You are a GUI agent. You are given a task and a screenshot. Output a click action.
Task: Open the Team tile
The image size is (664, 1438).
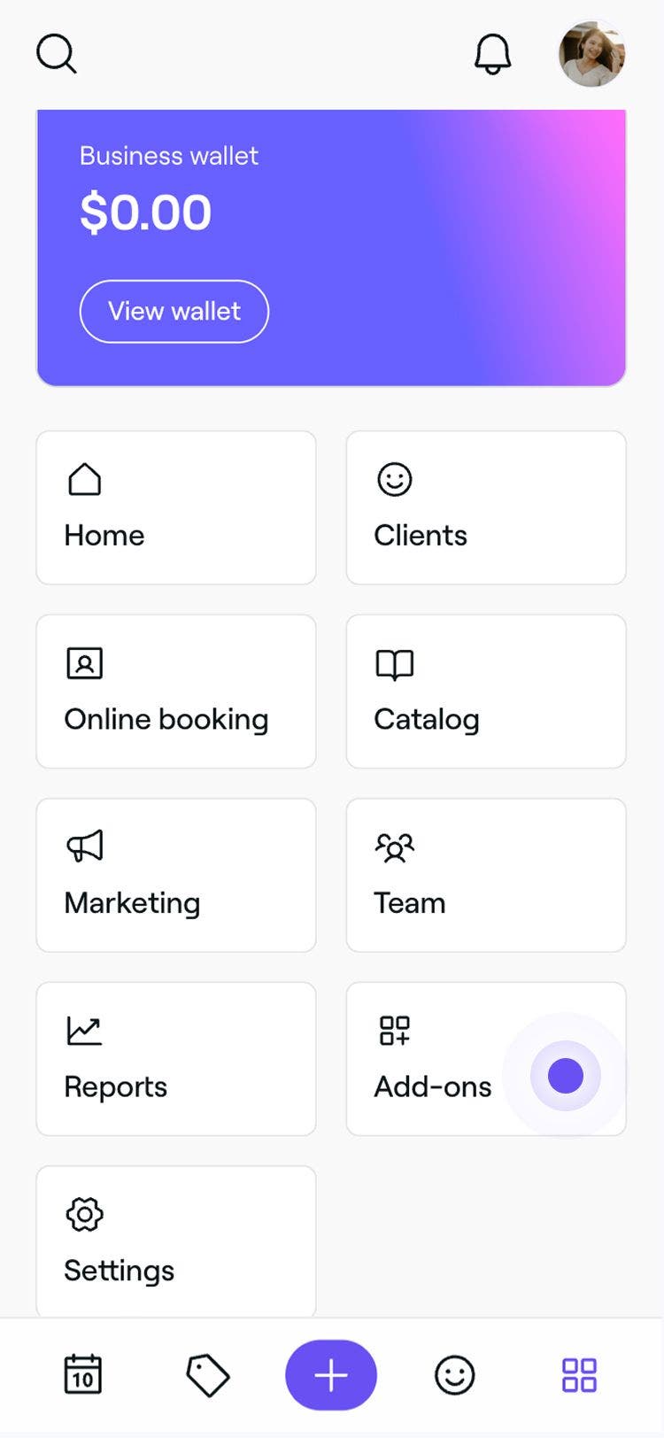pos(485,875)
